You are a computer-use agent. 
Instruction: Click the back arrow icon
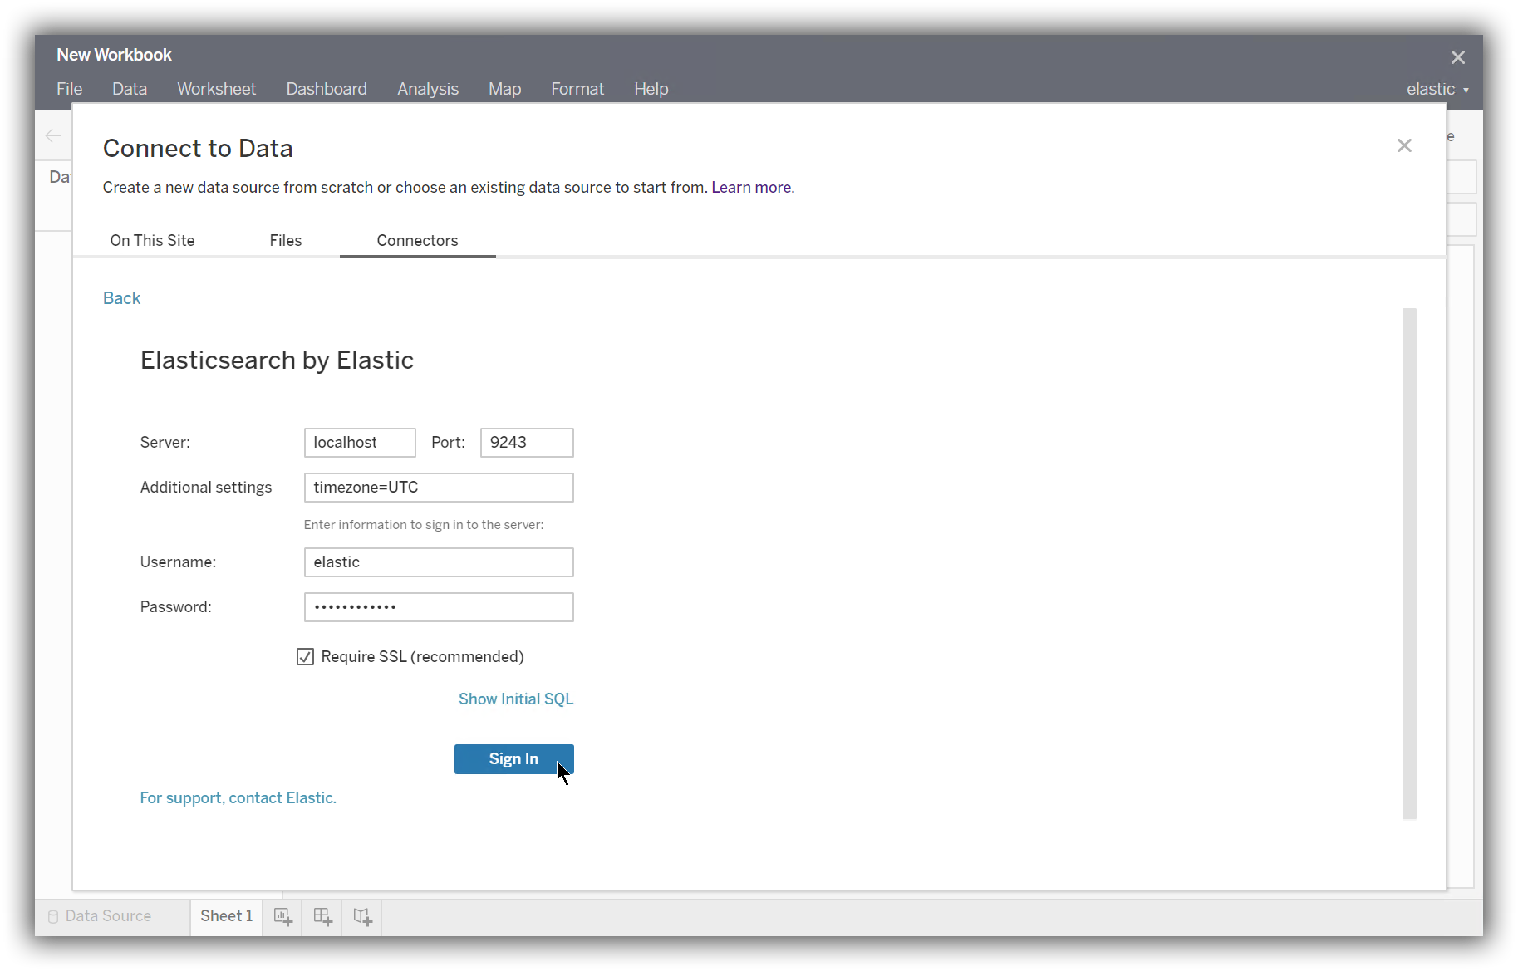(53, 135)
